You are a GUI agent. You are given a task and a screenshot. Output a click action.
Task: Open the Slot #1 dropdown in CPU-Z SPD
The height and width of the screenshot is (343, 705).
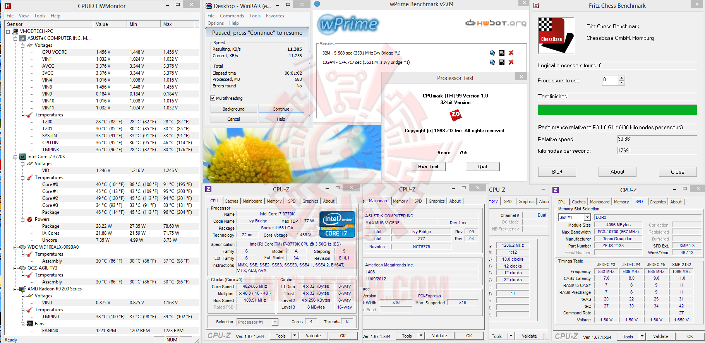pyautogui.click(x=587, y=217)
